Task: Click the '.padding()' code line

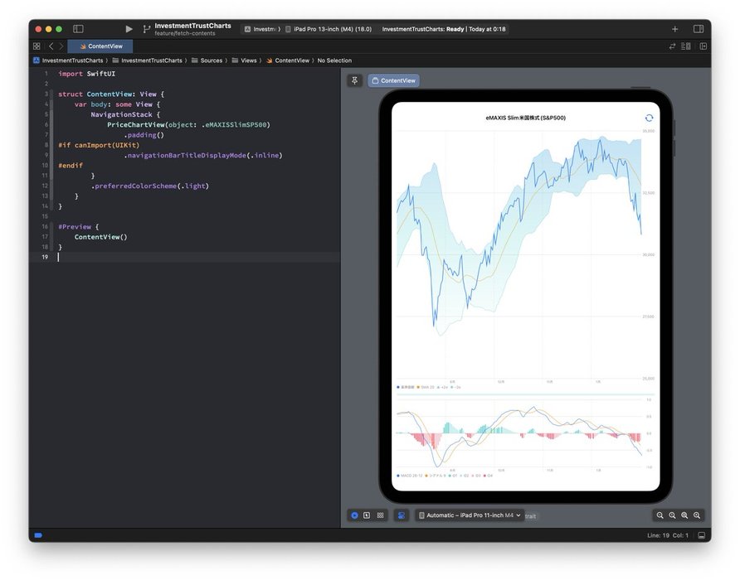Action: click(x=144, y=135)
